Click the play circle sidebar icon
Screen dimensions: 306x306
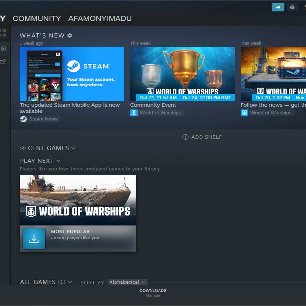click(x=3, y=48)
